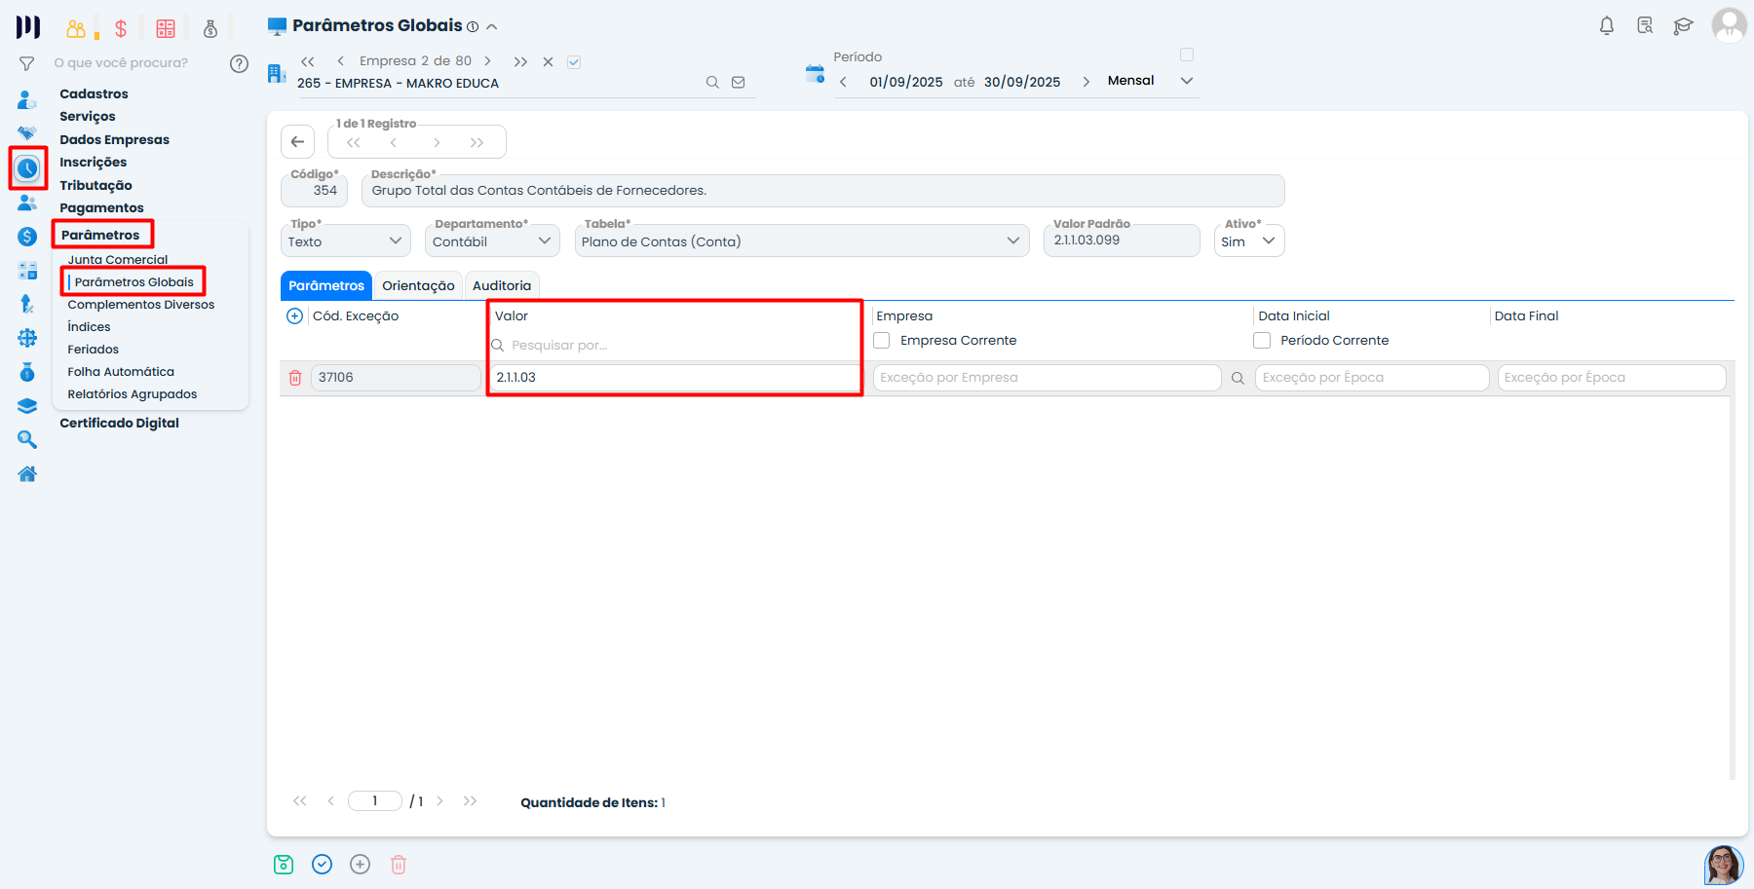Viewport: 1754px width, 889px height.
Task: Open the graduation cap training icon
Action: coord(1683,26)
